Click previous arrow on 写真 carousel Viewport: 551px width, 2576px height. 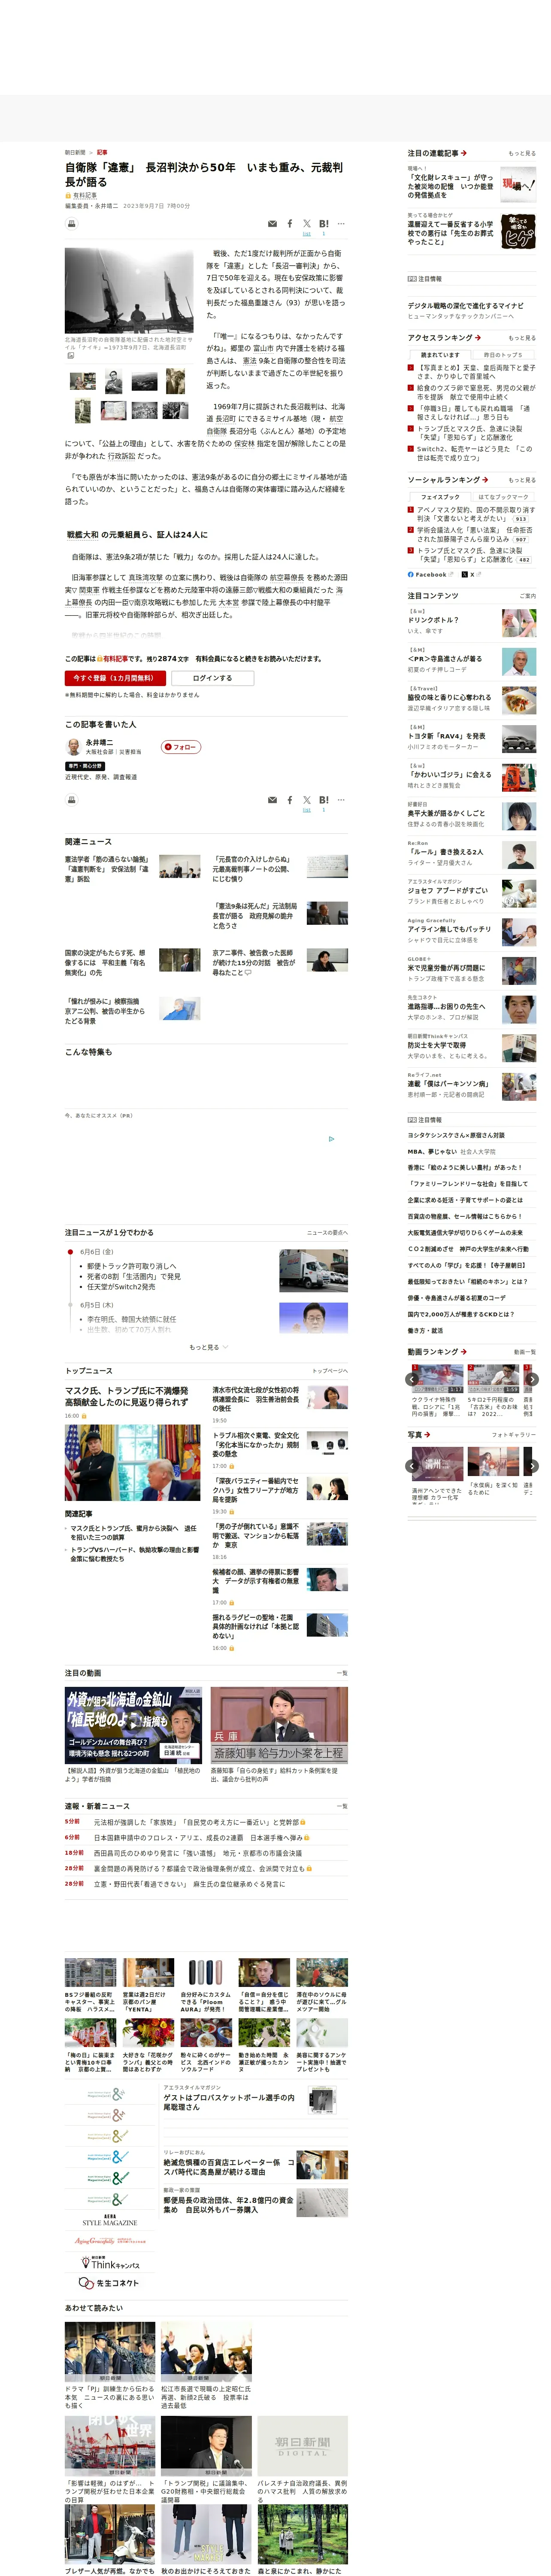tap(412, 1466)
